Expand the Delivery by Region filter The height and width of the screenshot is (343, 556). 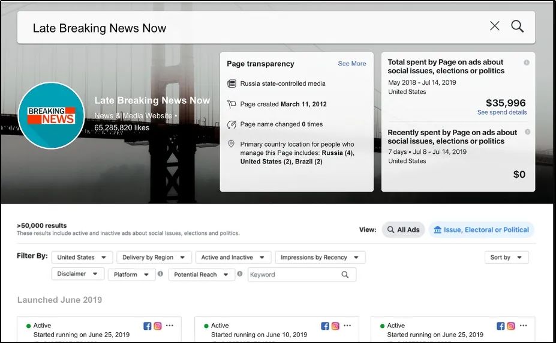pos(154,257)
